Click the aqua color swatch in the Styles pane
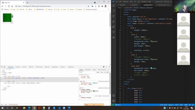195x110 pixels. (x=94, y=83)
